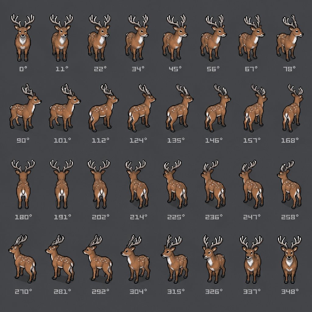Screen dimensions: 312x312
Task: Click the 180° angle label
Action: click(x=23, y=217)
